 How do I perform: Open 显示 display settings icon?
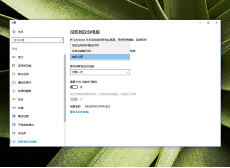pyautogui.click(x=14, y=57)
